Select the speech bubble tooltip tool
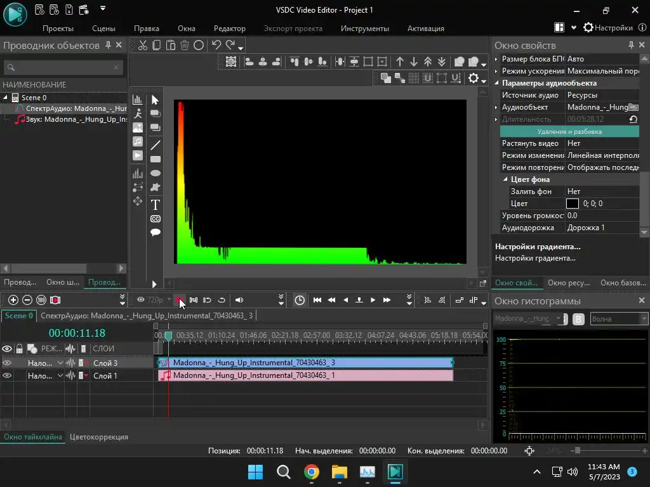This screenshot has height=487, width=650. tap(156, 232)
